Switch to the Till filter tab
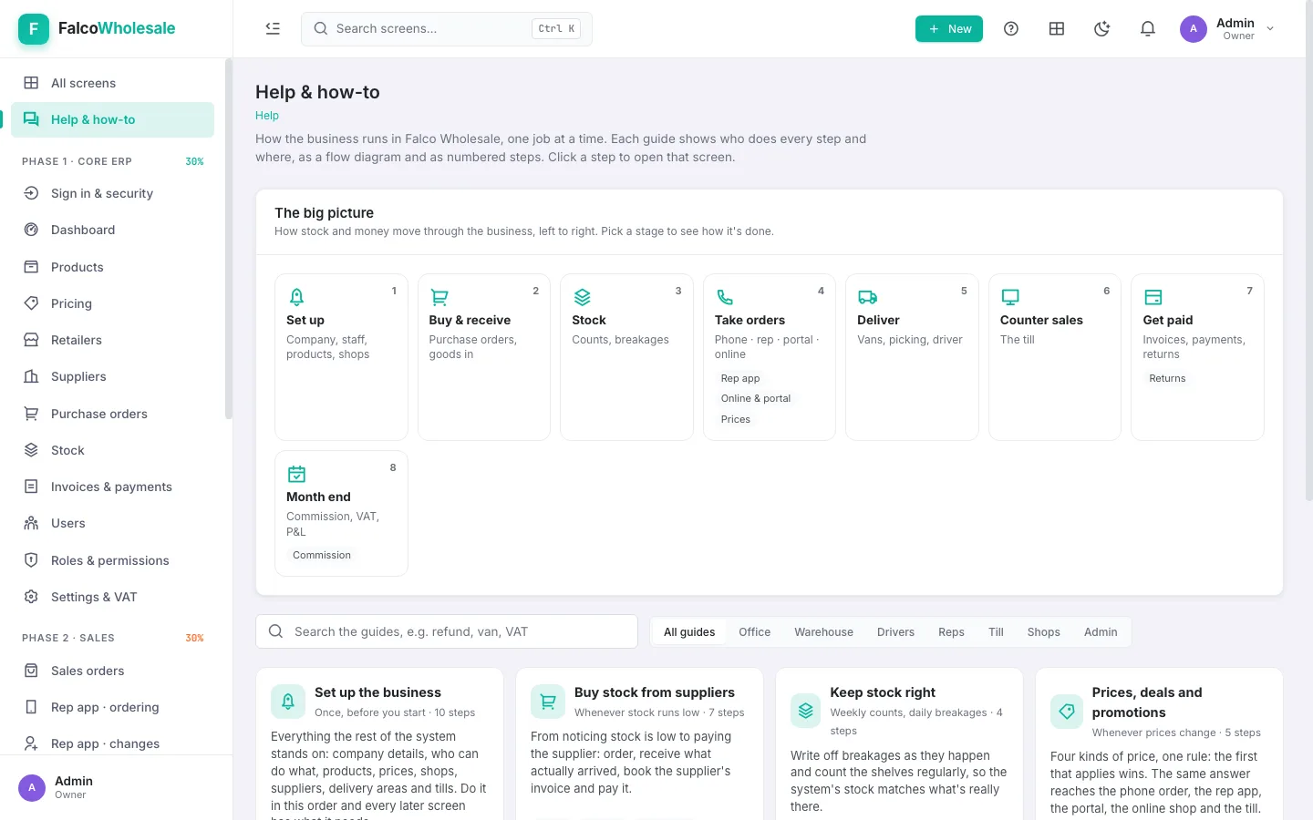Image resolution: width=1313 pixels, height=820 pixels. coord(996,631)
